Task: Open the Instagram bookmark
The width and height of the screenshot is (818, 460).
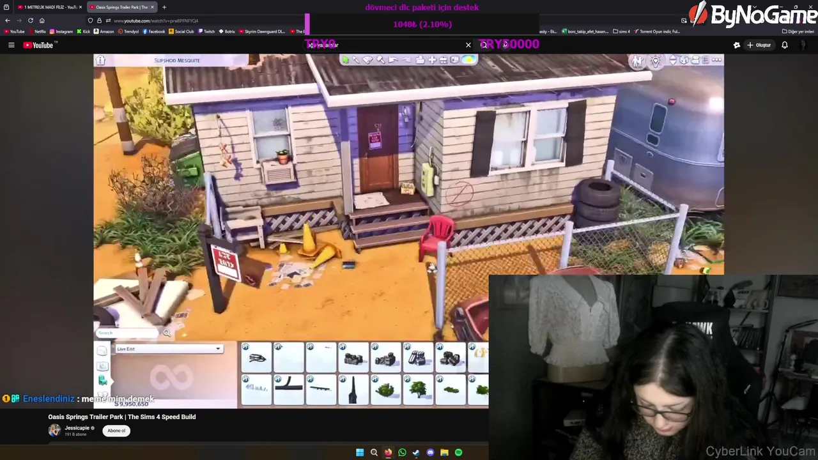Action: point(61,31)
